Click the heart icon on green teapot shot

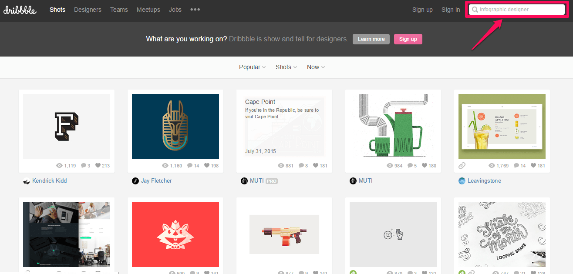tap(425, 166)
